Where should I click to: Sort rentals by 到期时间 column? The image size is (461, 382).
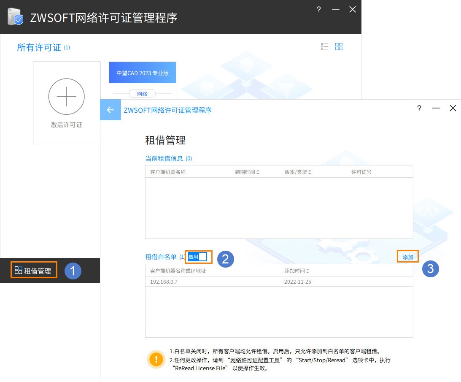(247, 172)
